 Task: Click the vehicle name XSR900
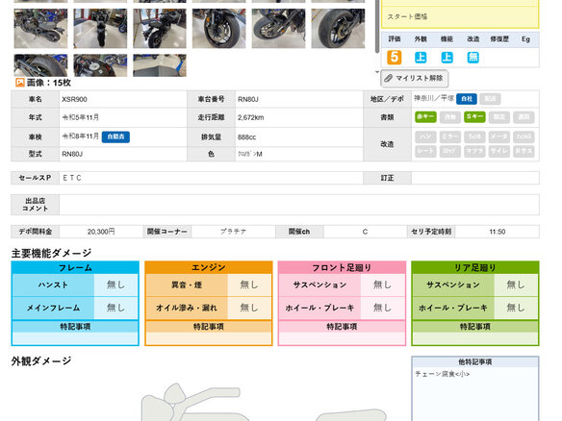74,99
